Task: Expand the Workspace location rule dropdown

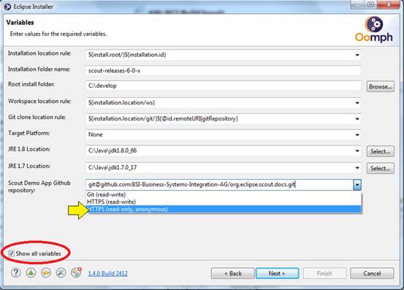Action: coord(357,103)
